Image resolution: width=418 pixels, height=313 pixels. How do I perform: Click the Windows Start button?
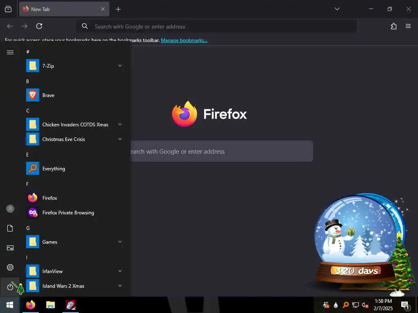10,305
